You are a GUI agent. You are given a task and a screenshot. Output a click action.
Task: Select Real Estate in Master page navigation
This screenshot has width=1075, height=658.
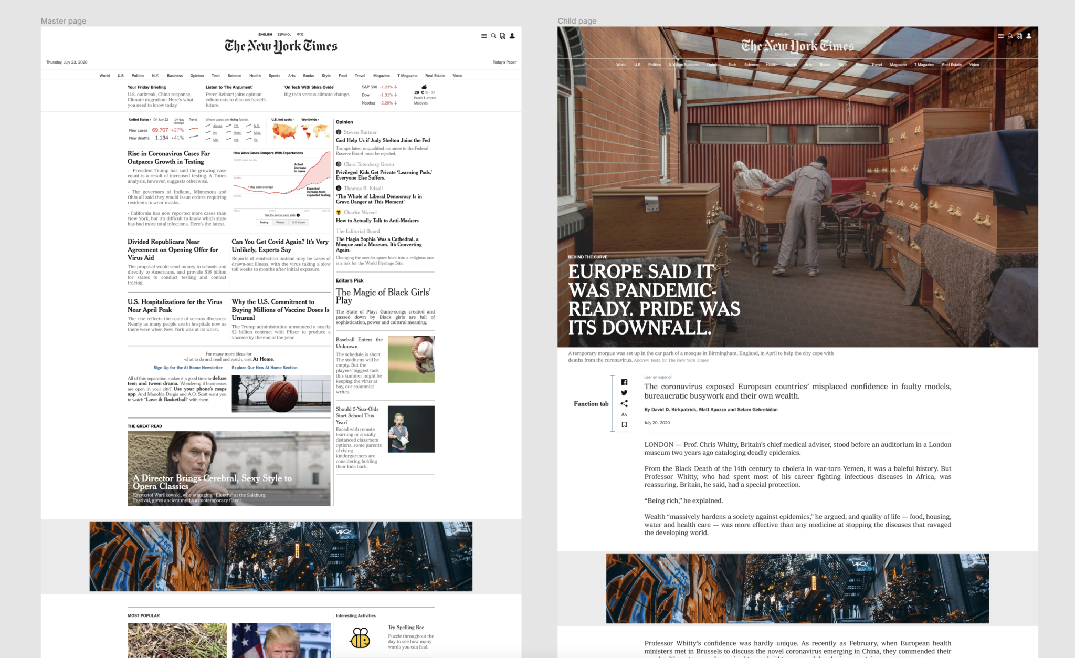pos(435,76)
